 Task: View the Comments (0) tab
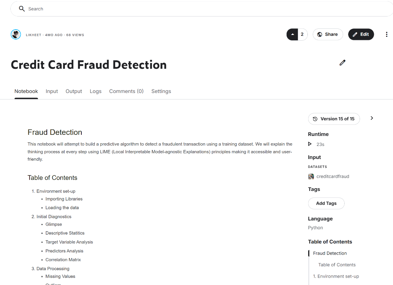point(126,91)
